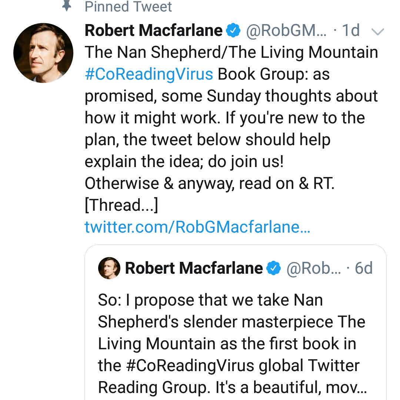Click #CoReadingVirus inside the quoted tweet text
Screen dimensions: 400x400
point(192,366)
